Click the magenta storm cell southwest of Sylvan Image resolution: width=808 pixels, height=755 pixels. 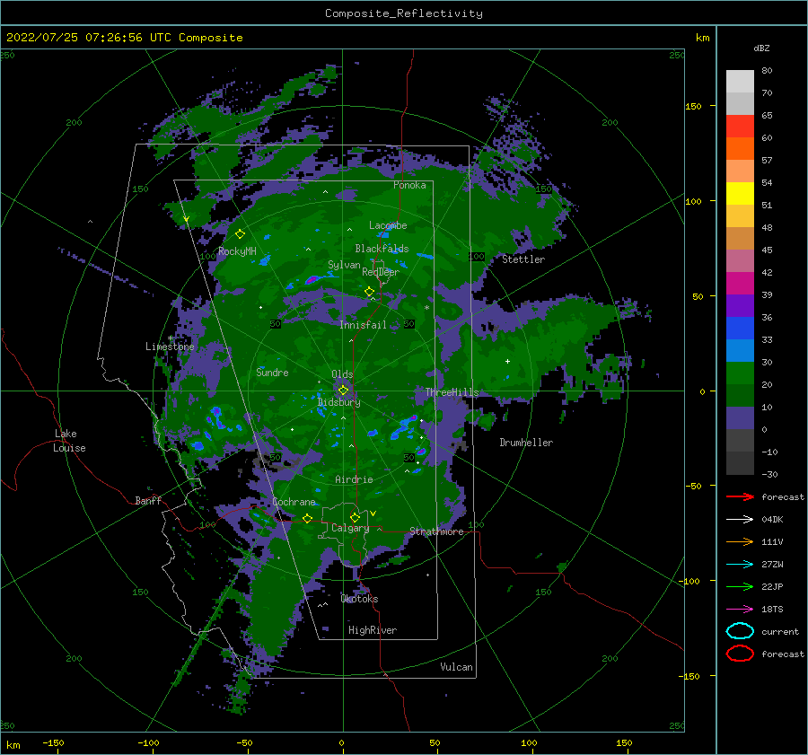[x=312, y=280]
